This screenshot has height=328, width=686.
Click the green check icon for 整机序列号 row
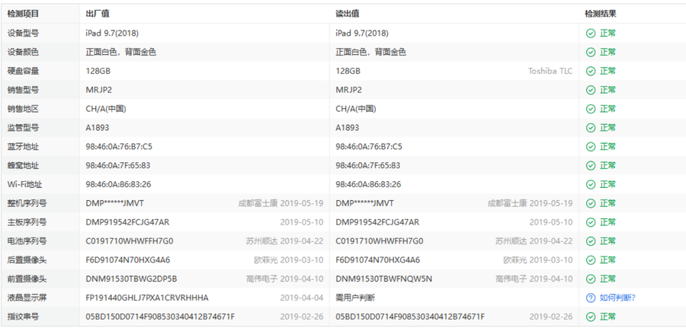point(591,203)
